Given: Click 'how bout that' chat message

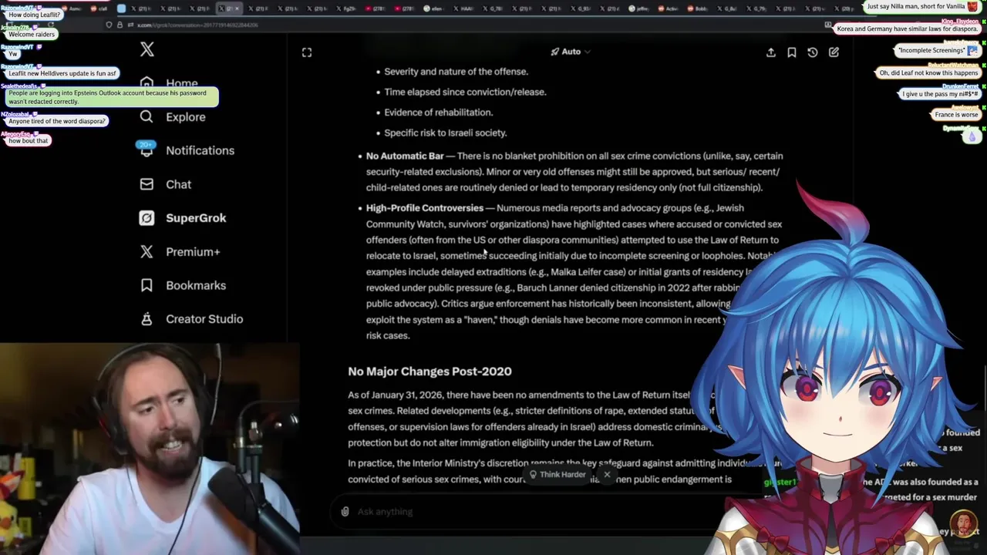Looking at the screenshot, I should (x=29, y=140).
